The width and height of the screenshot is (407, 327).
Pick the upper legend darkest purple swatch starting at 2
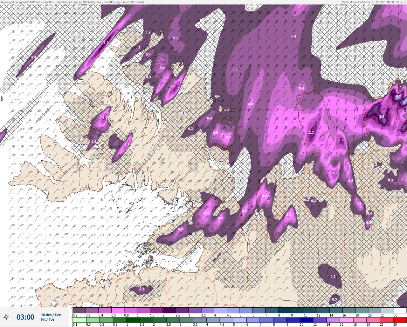point(169,310)
